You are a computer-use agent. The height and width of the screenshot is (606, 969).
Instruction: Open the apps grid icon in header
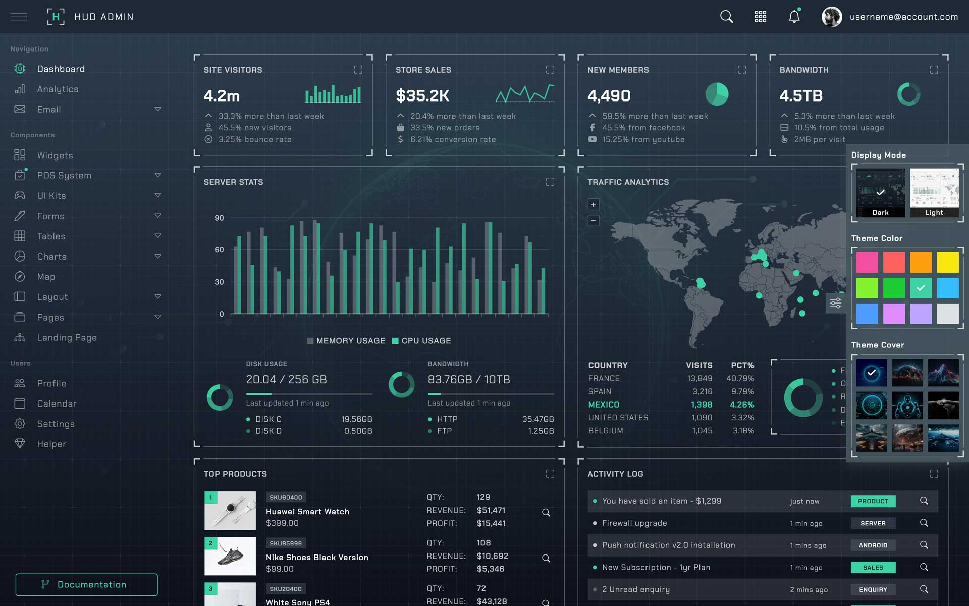click(x=760, y=17)
